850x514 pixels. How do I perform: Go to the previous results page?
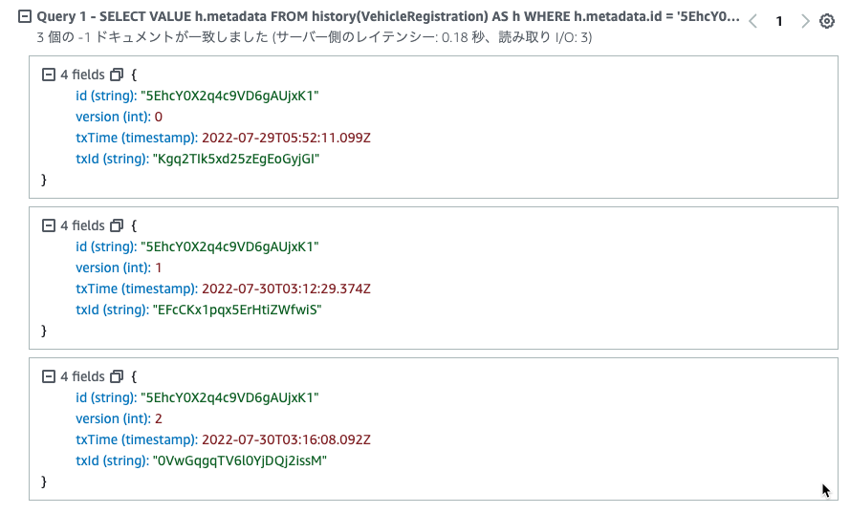click(x=753, y=21)
